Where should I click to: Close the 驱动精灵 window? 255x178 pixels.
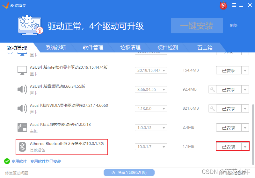pyautogui.click(x=250, y=5)
